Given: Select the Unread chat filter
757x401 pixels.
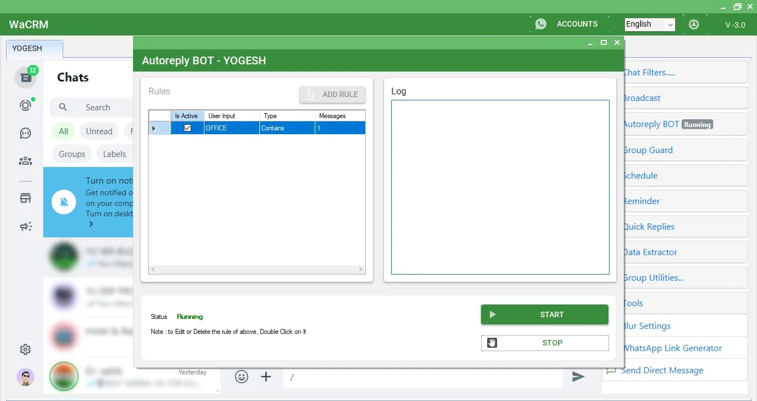Looking at the screenshot, I should click(x=99, y=131).
